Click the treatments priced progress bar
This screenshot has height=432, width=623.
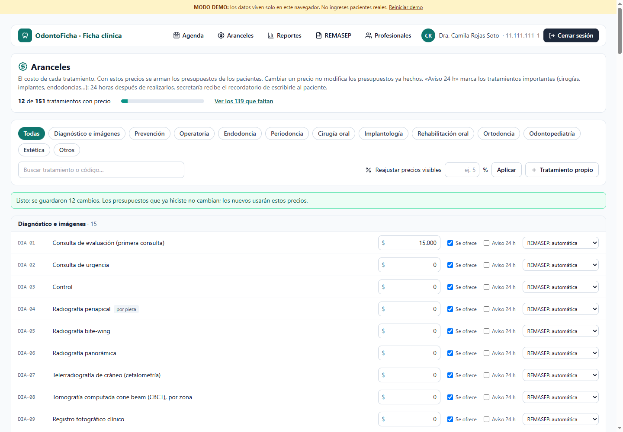click(163, 101)
